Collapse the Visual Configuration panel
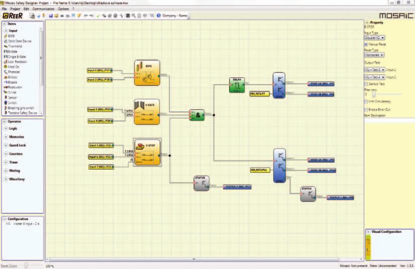 pos(368,232)
